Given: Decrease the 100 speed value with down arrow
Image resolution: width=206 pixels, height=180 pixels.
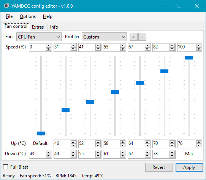Looking at the screenshot, I should pos(199,49).
